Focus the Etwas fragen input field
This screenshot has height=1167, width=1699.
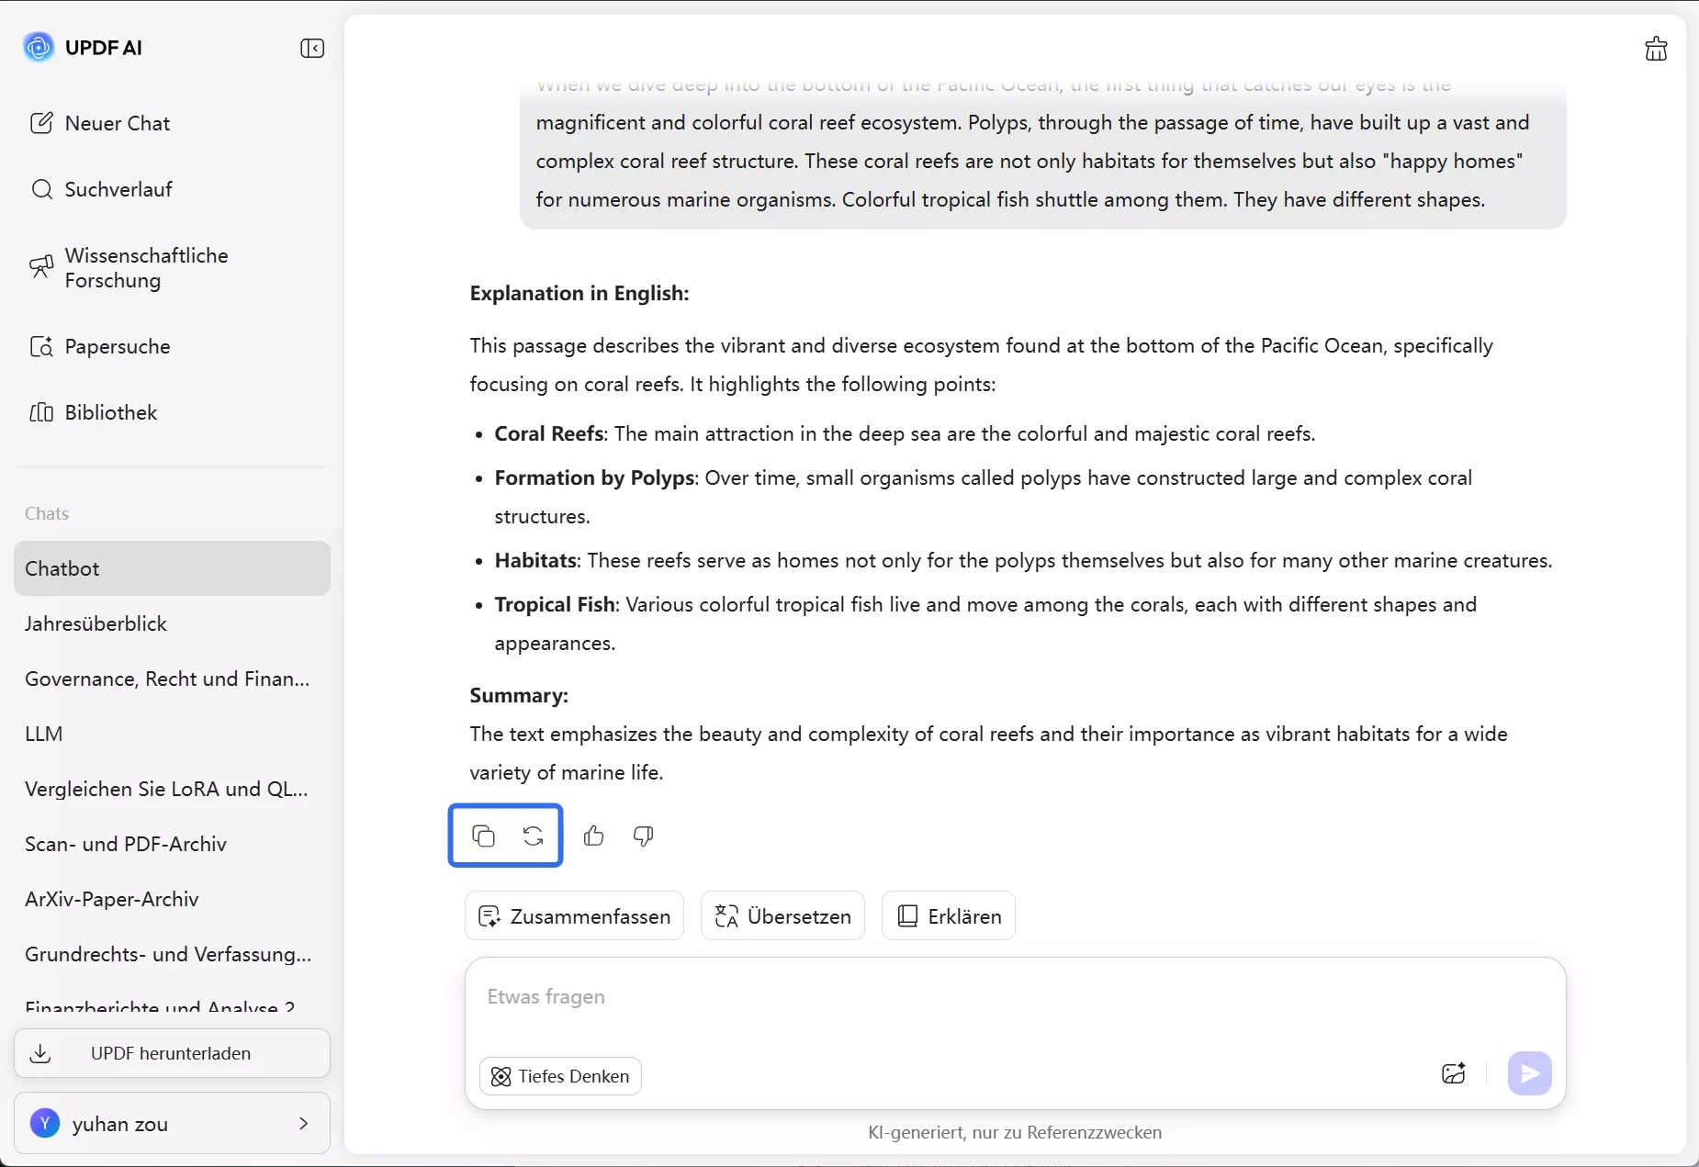click(1015, 997)
